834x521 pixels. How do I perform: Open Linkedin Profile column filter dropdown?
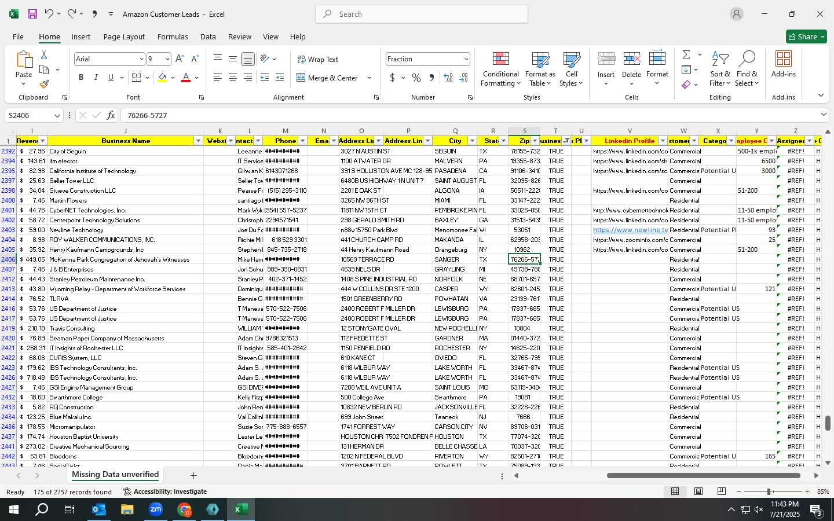pyautogui.click(x=663, y=141)
